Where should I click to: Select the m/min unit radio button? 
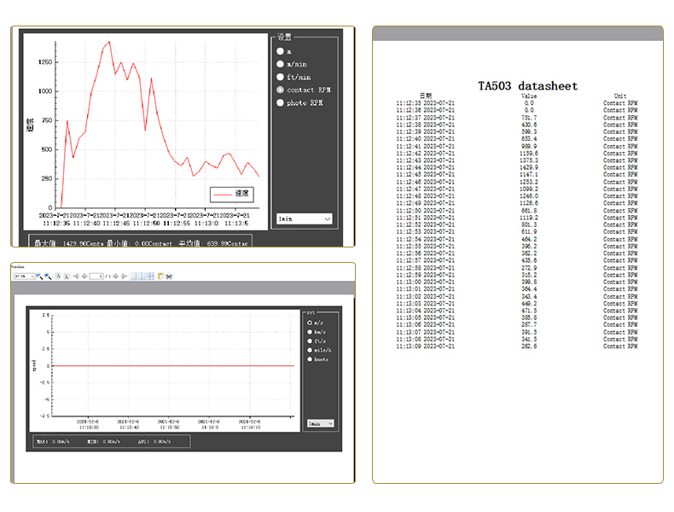tap(280, 64)
